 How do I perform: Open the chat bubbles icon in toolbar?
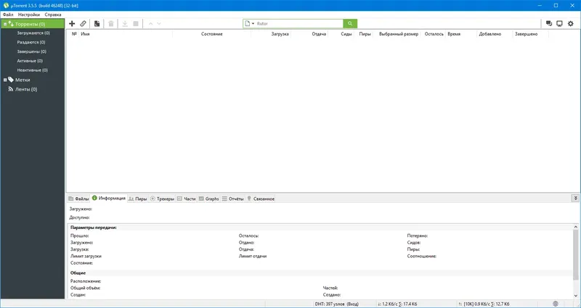[549, 24]
